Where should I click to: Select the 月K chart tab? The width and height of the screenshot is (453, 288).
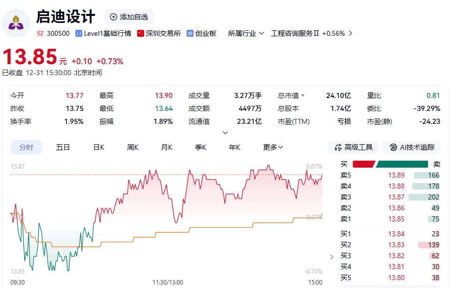[166, 147]
